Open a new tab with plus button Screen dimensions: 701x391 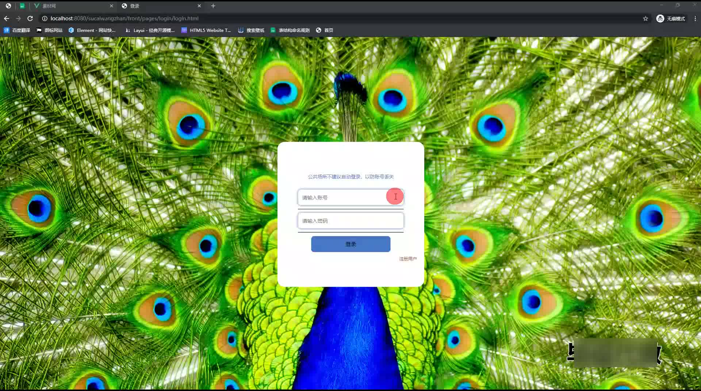pos(213,6)
